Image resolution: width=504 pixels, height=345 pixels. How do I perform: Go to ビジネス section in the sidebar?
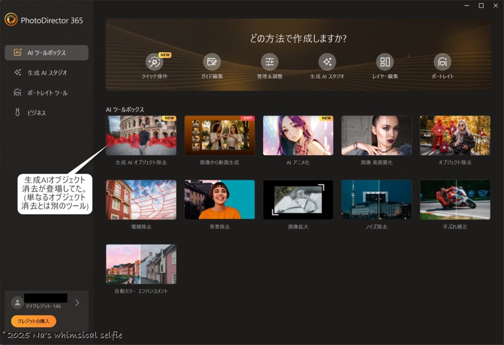[x=47, y=113]
